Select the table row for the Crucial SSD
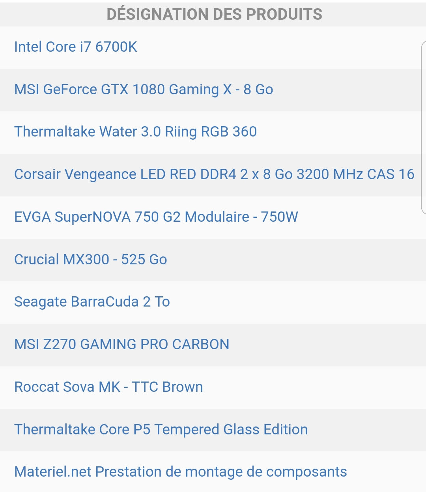 (x=276, y=260)
